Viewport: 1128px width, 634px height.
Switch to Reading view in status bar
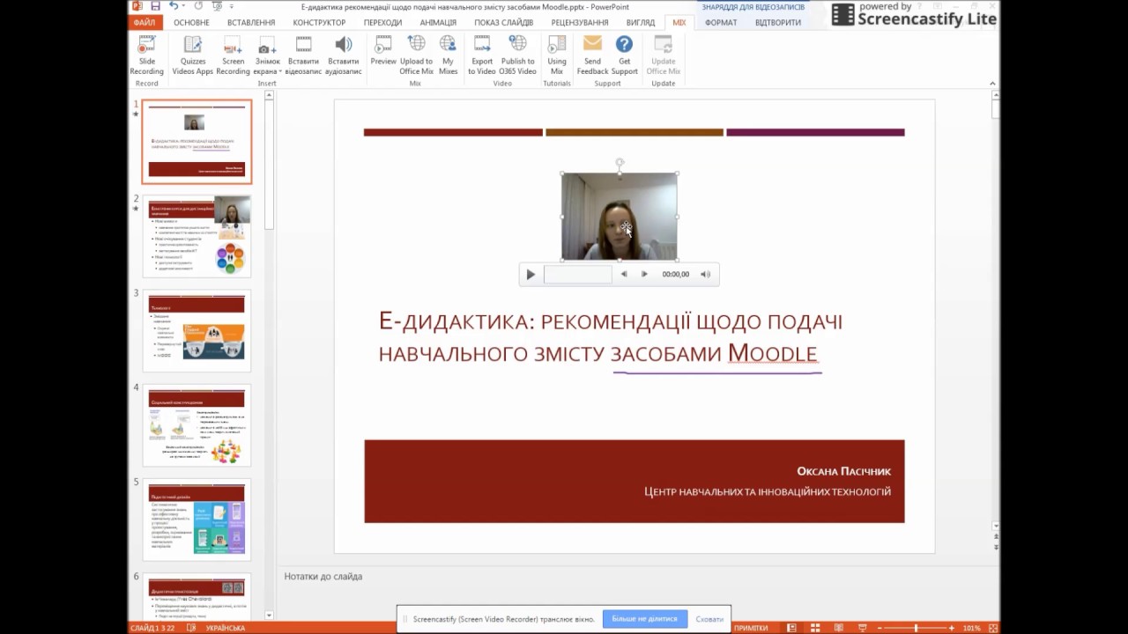839,628
